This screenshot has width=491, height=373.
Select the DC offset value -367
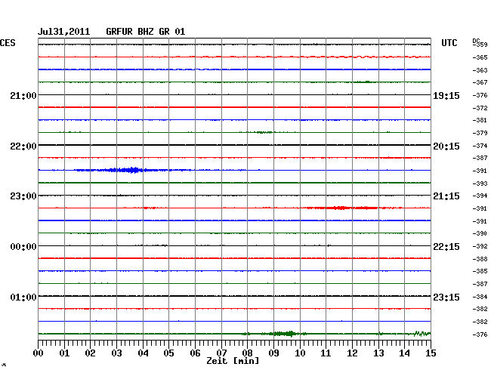480,82
